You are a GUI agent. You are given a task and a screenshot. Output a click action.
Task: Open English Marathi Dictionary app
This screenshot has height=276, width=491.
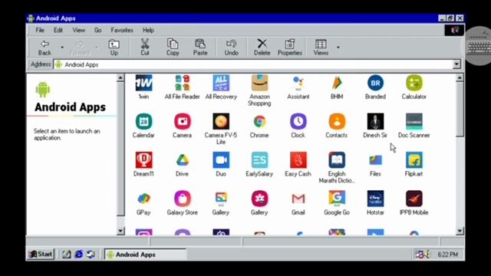pos(337,160)
